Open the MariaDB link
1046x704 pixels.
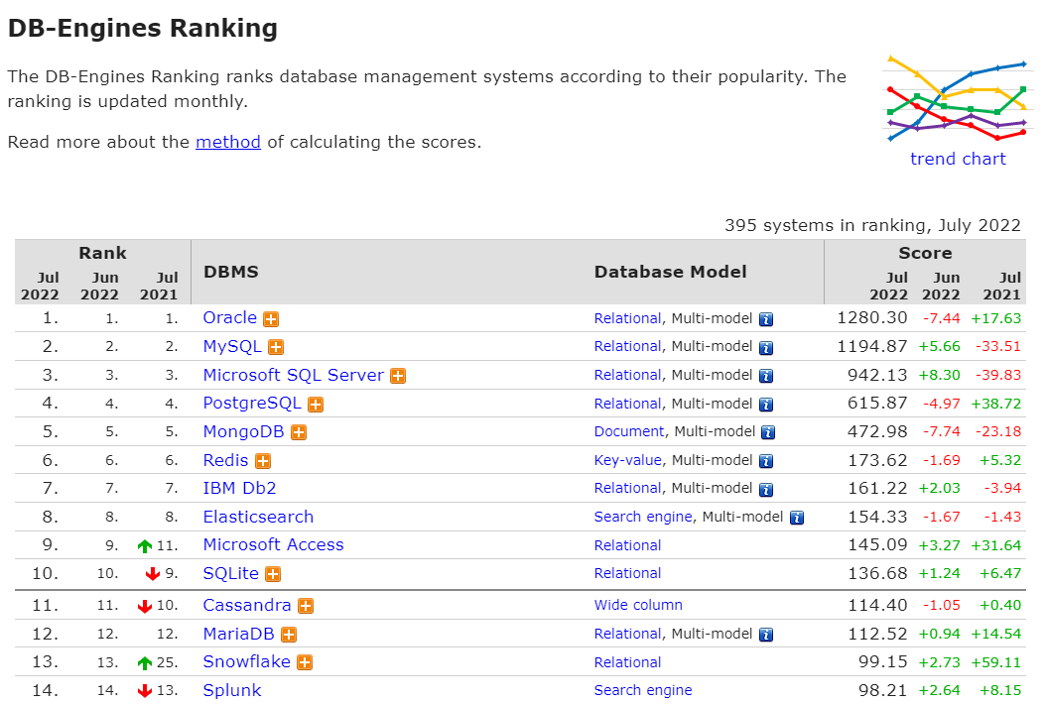pos(239,634)
